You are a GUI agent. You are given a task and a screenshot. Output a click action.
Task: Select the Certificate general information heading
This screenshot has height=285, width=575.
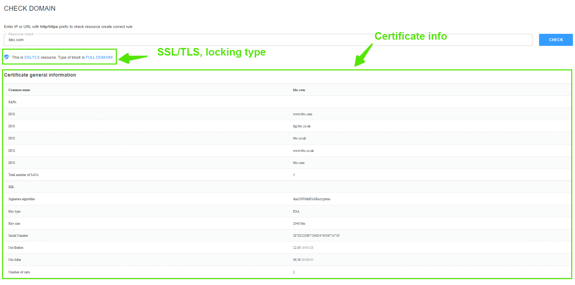point(40,75)
